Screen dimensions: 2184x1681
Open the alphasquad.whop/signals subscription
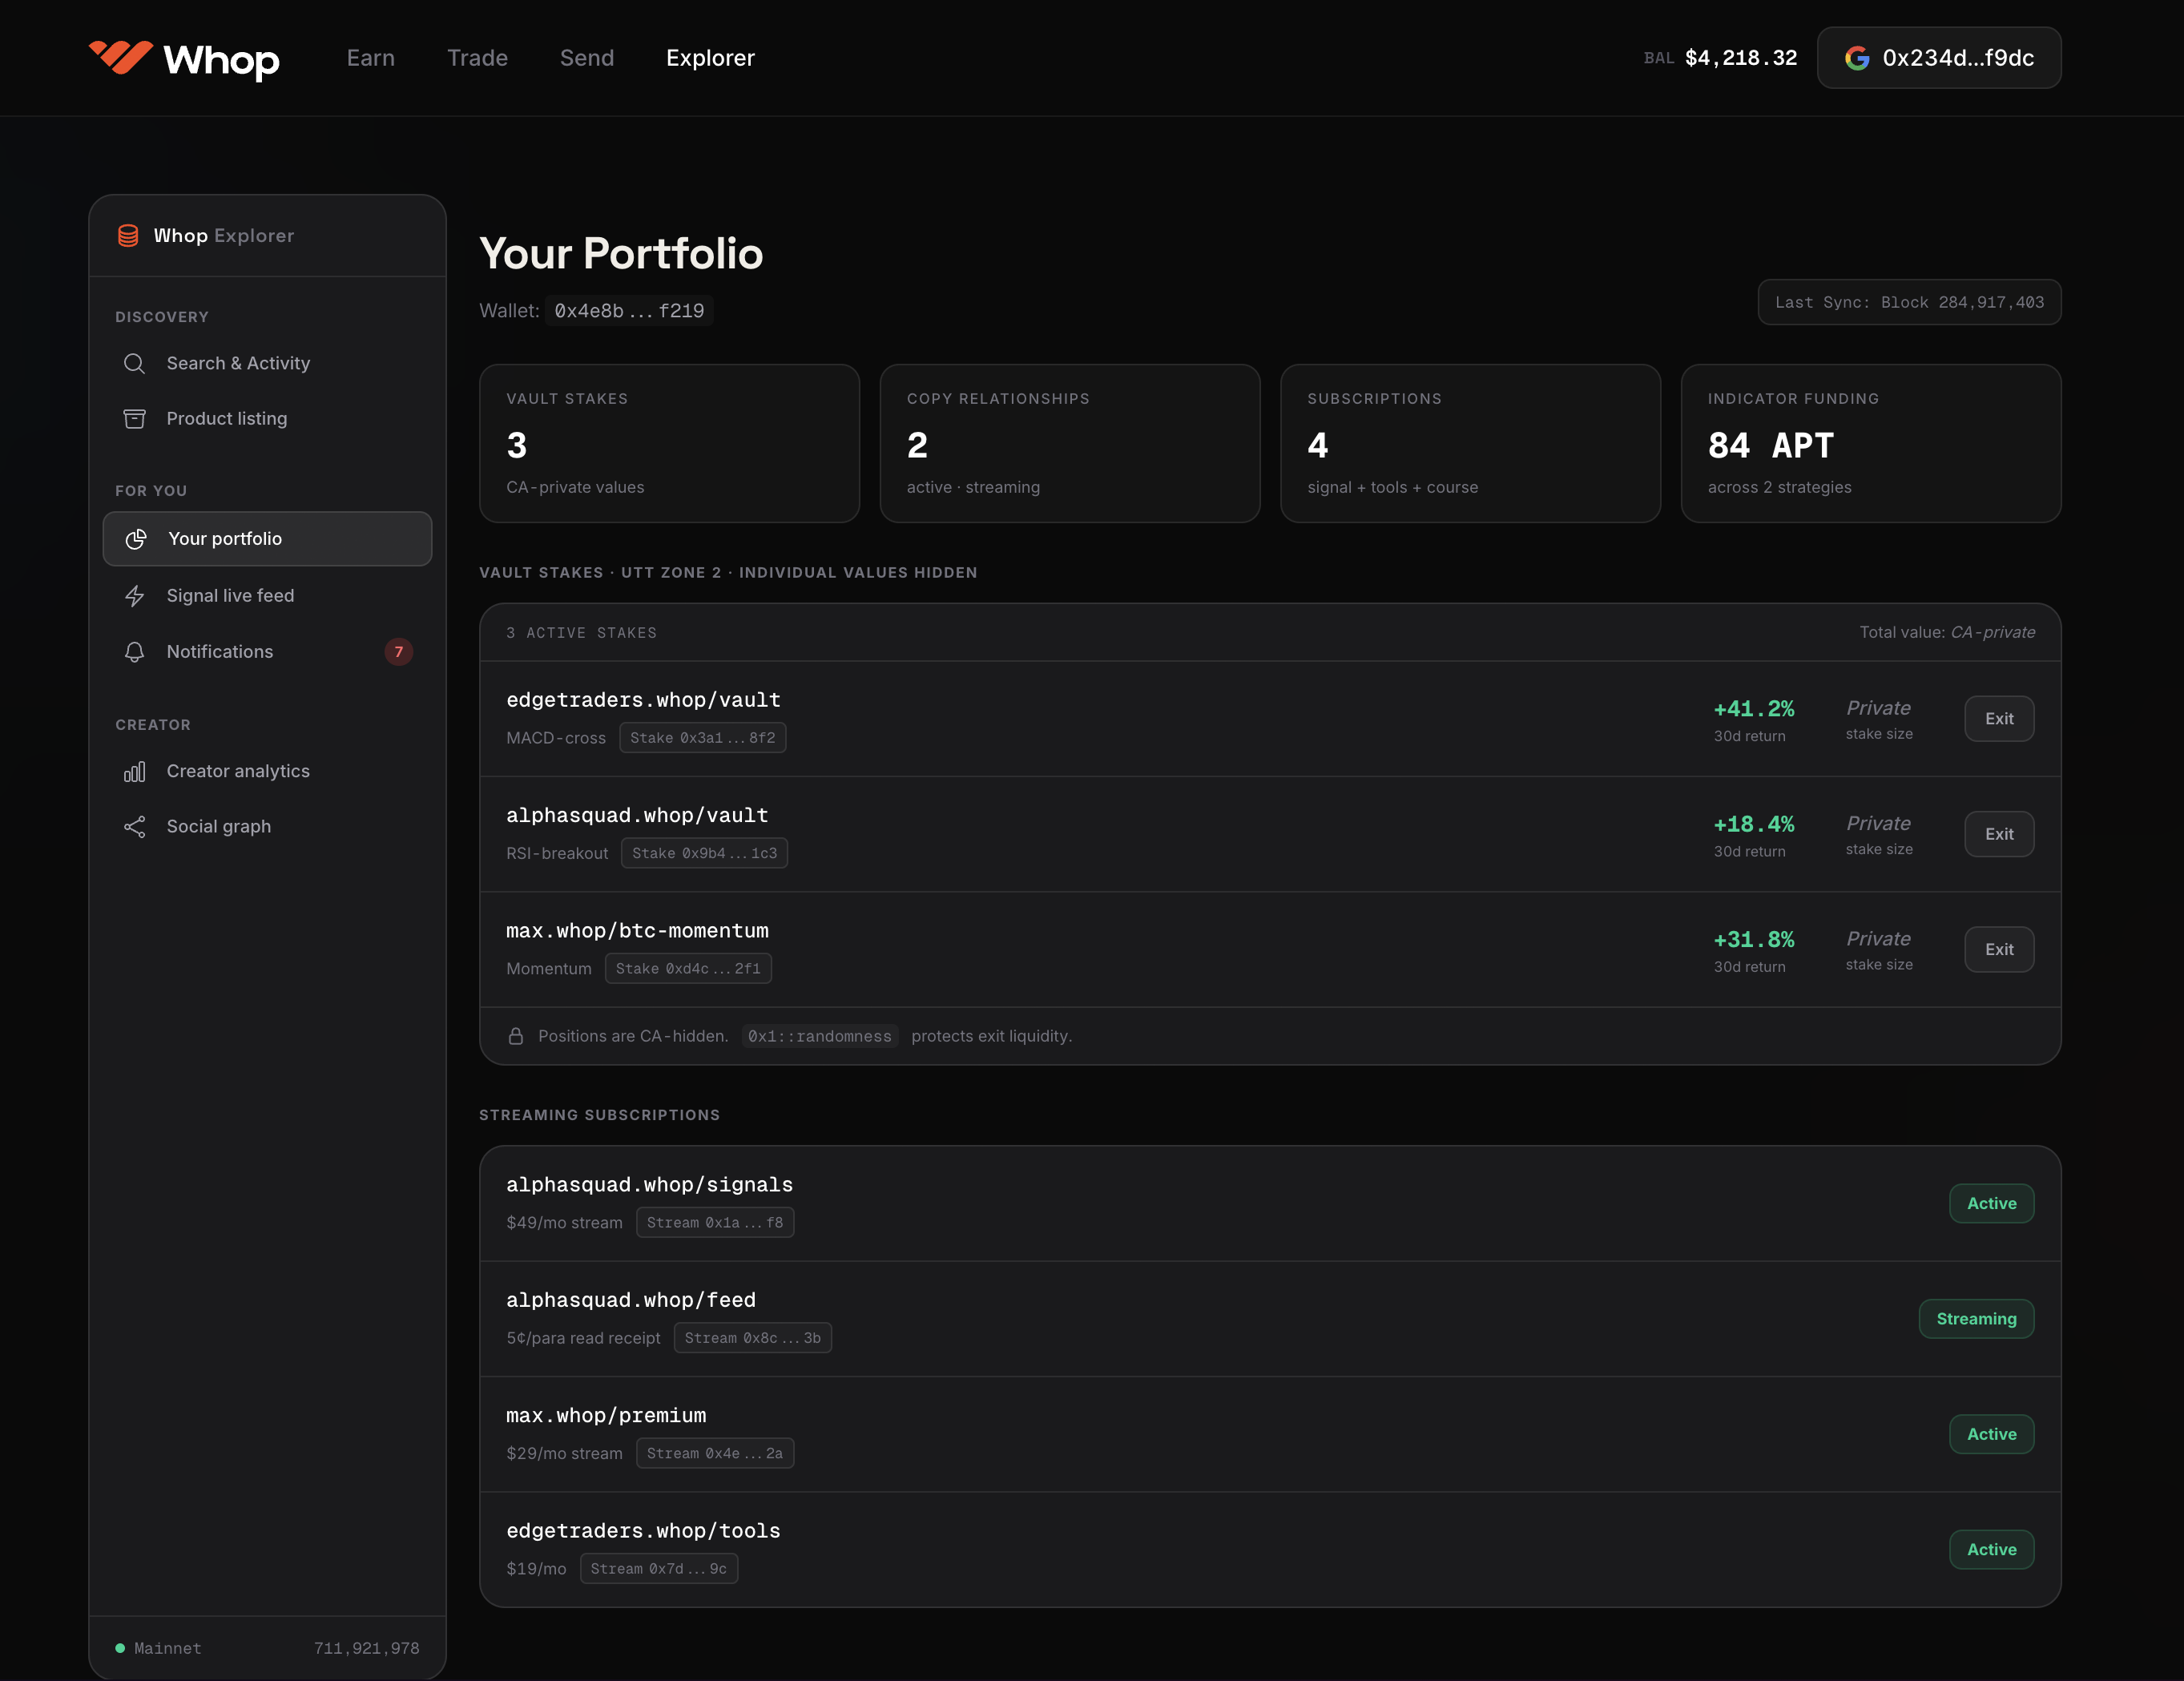click(x=649, y=1185)
